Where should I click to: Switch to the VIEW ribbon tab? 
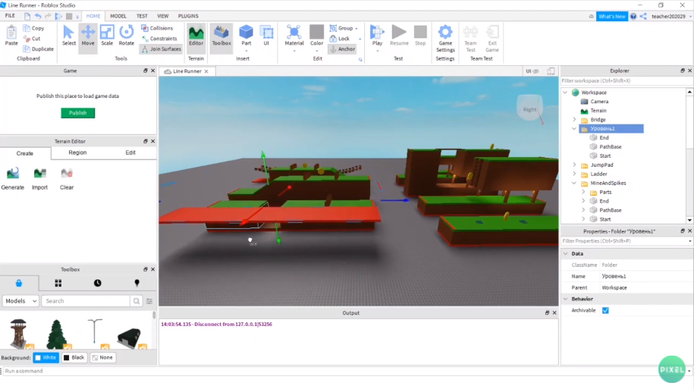[x=163, y=16]
